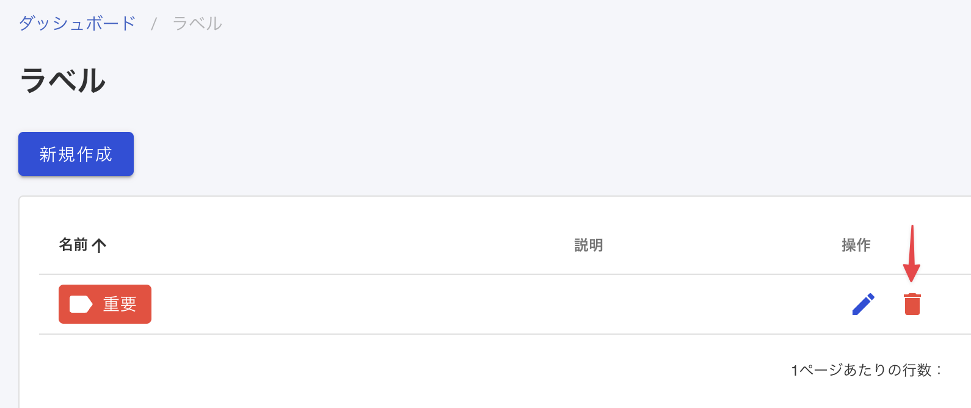Delete the 重要 label using the trash icon

pos(912,304)
